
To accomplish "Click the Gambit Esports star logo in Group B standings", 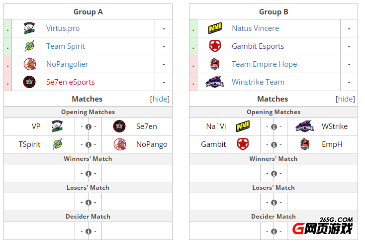I will tap(215, 46).
